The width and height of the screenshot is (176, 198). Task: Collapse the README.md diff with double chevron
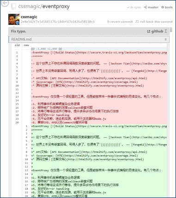point(166,40)
